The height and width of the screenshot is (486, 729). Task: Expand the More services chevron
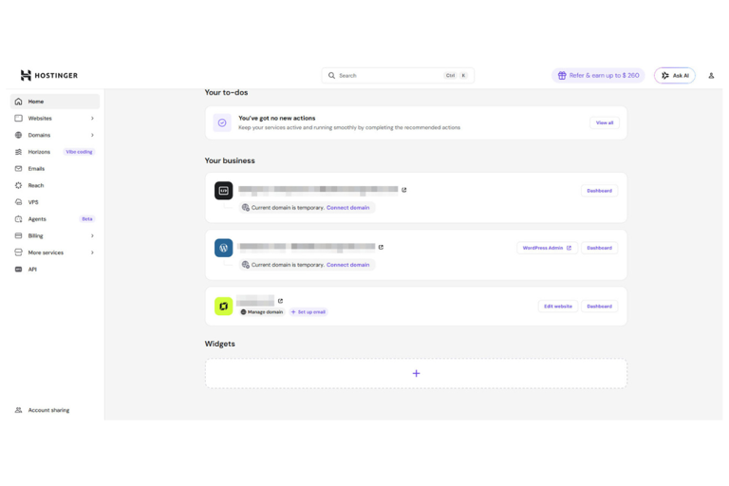coord(92,252)
